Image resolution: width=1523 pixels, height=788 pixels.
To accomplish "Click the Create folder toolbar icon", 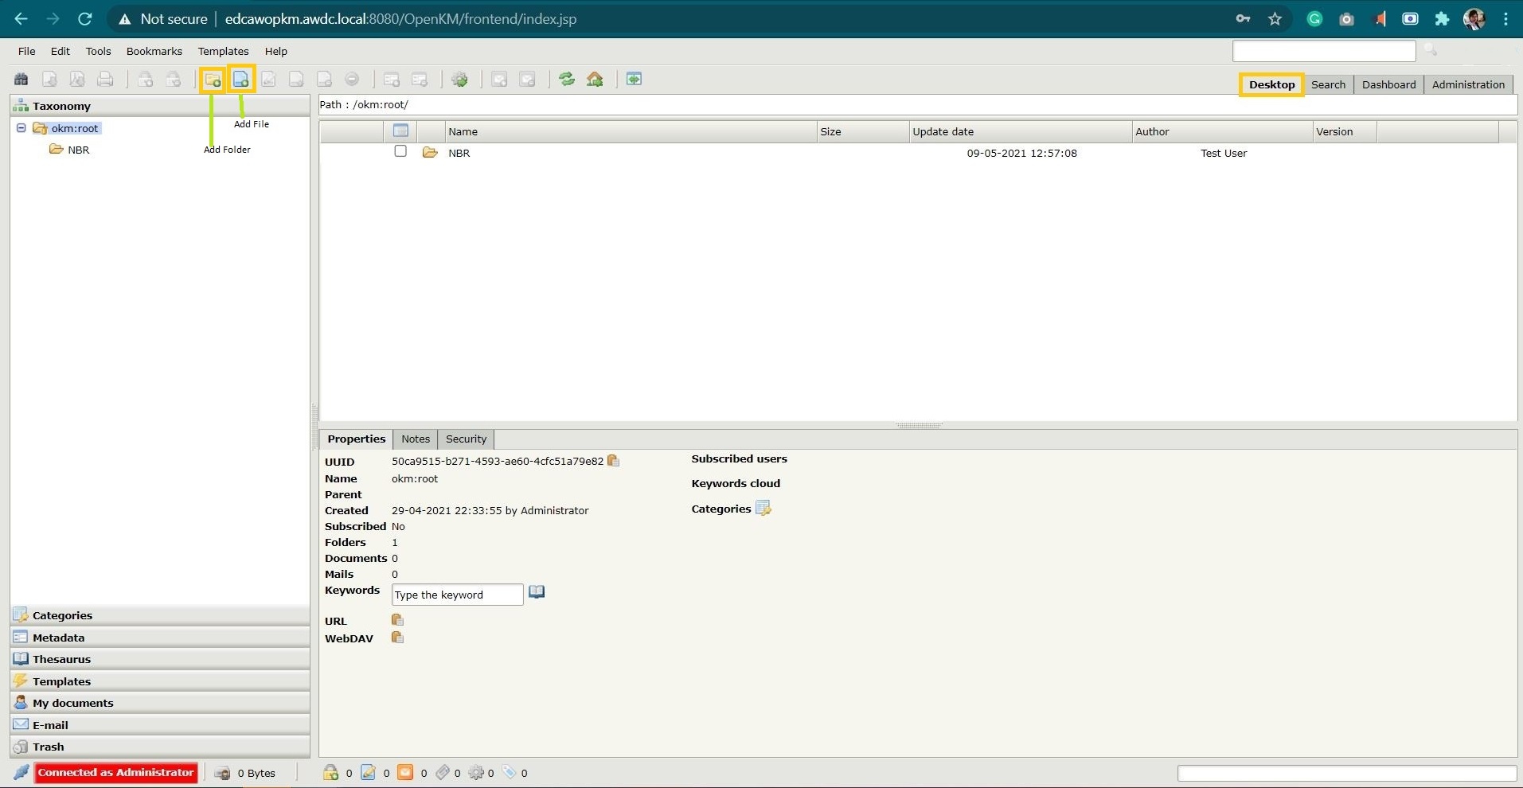I will (x=213, y=79).
